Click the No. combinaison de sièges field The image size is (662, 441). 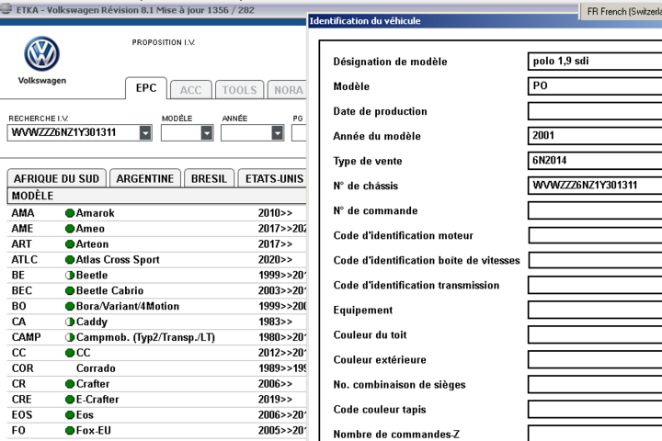coord(595,385)
